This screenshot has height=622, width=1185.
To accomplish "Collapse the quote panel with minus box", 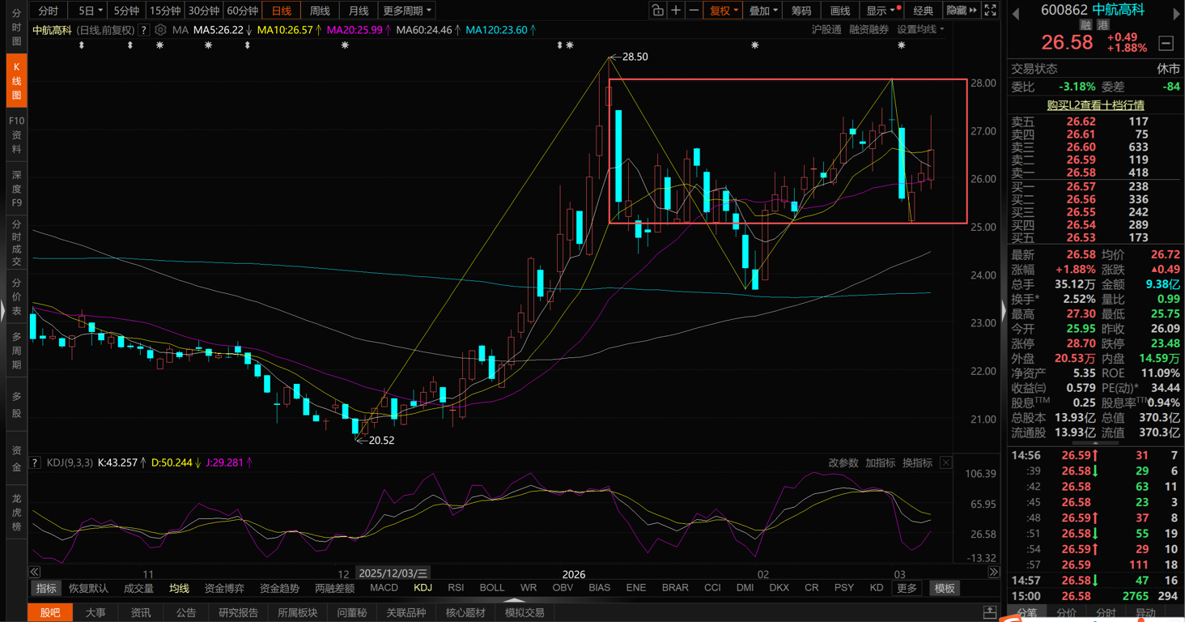I will (1166, 43).
